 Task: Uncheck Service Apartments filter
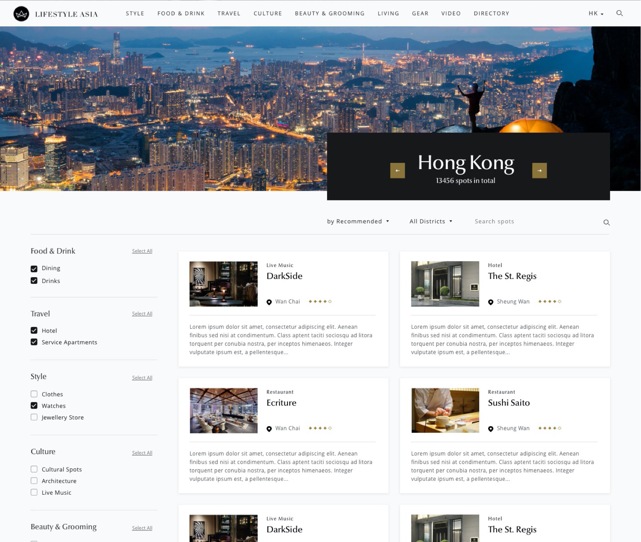point(34,342)
